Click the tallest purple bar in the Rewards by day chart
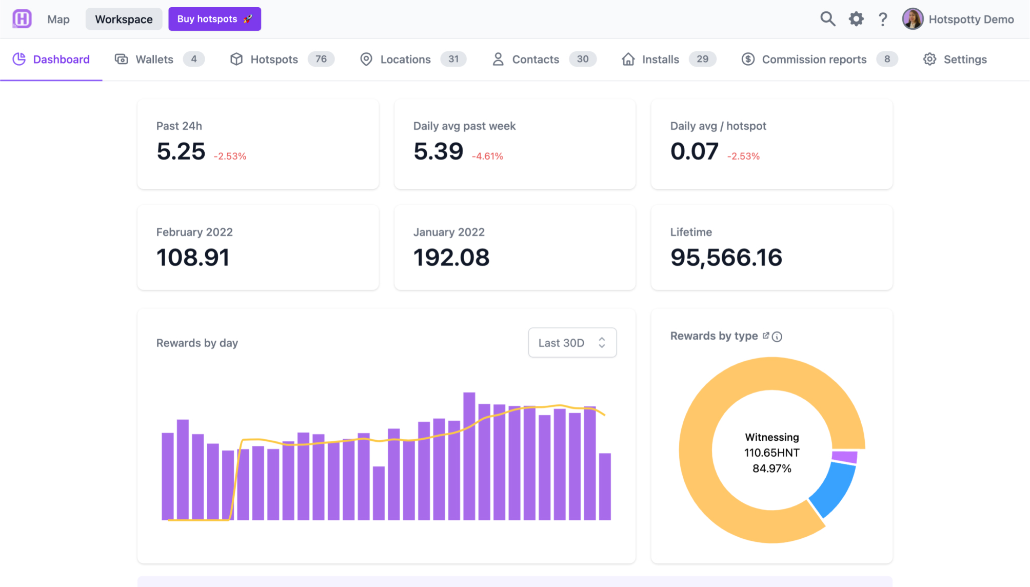Image resolution: width=1030 pixels, height=587 pixels. click(x=469, y=456)
